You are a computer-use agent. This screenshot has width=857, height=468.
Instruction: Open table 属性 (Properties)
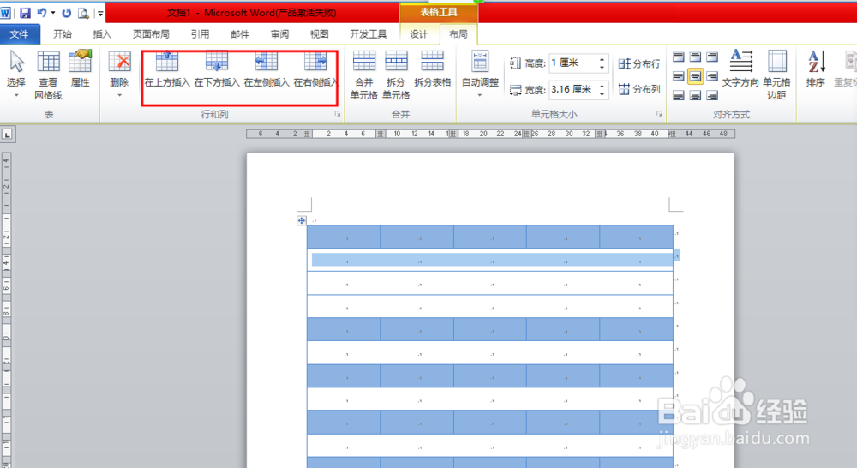pyautogui.click(x=81, y=69)
